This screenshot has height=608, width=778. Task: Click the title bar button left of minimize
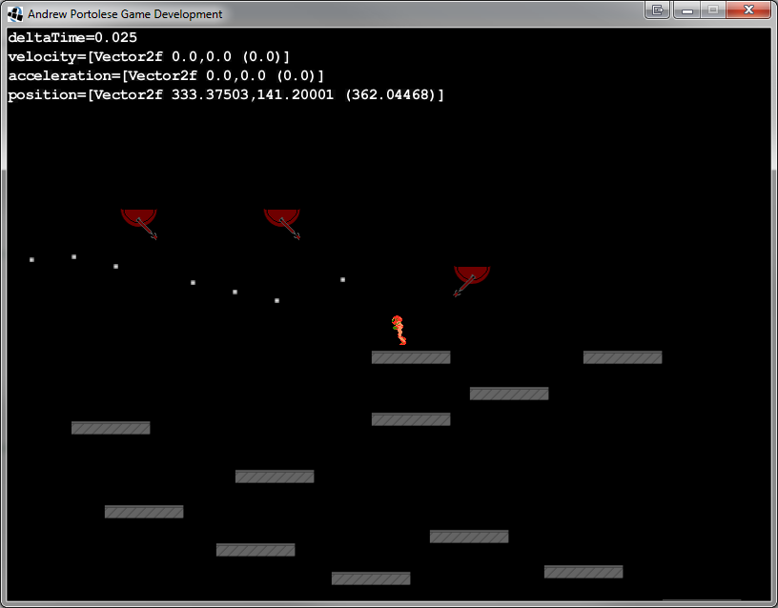[x=657, y=10]
